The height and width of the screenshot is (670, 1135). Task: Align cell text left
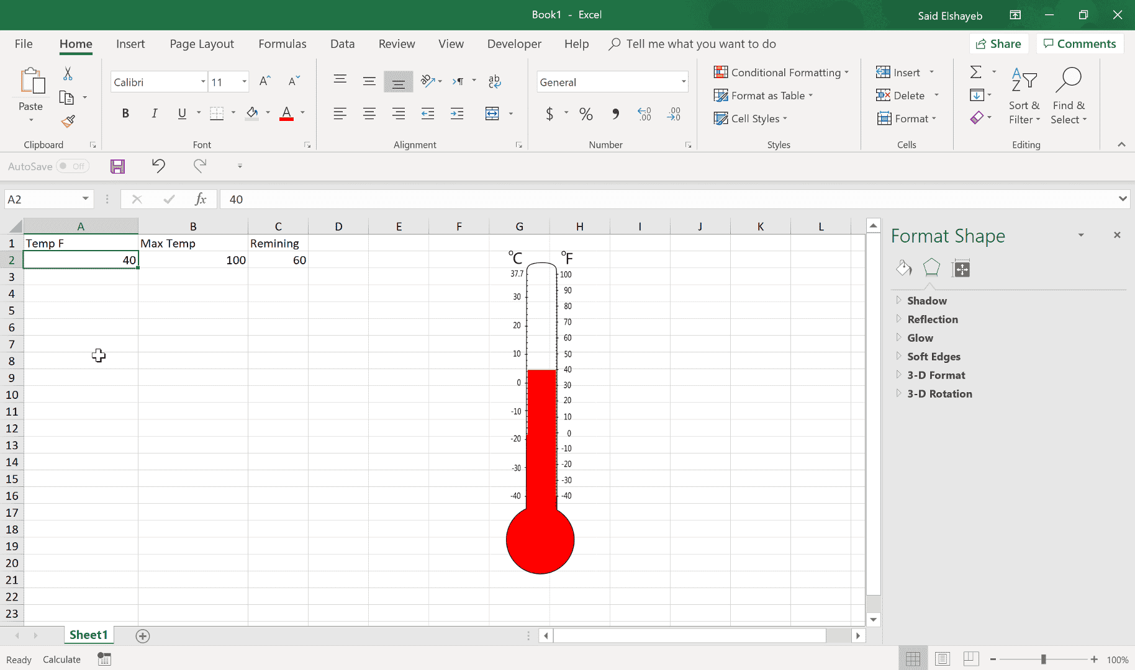pos(340,113)
